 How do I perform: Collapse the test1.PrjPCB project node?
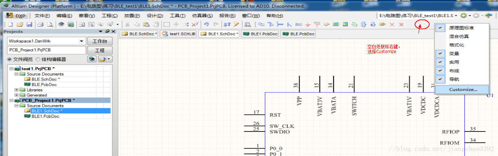[x=12, y=69]
